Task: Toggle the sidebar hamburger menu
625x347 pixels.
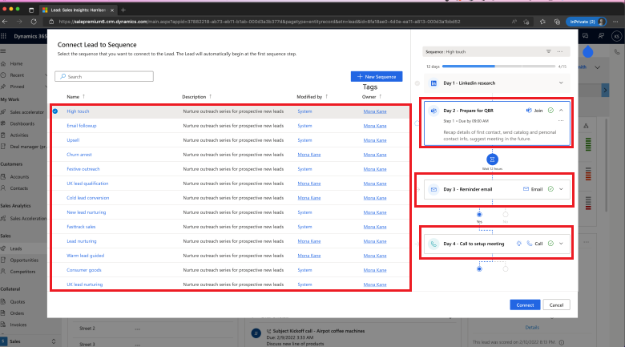Action: pyautogui.click(x=3, y=51)
